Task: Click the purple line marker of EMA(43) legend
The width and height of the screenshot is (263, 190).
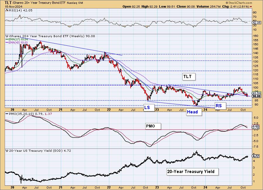Action: point(7,43)
